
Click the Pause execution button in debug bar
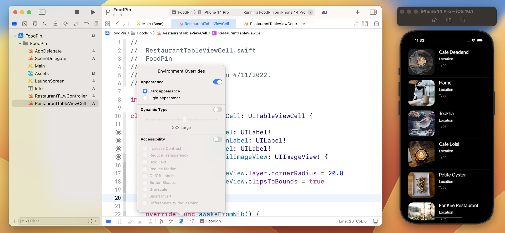pos(119,221)
